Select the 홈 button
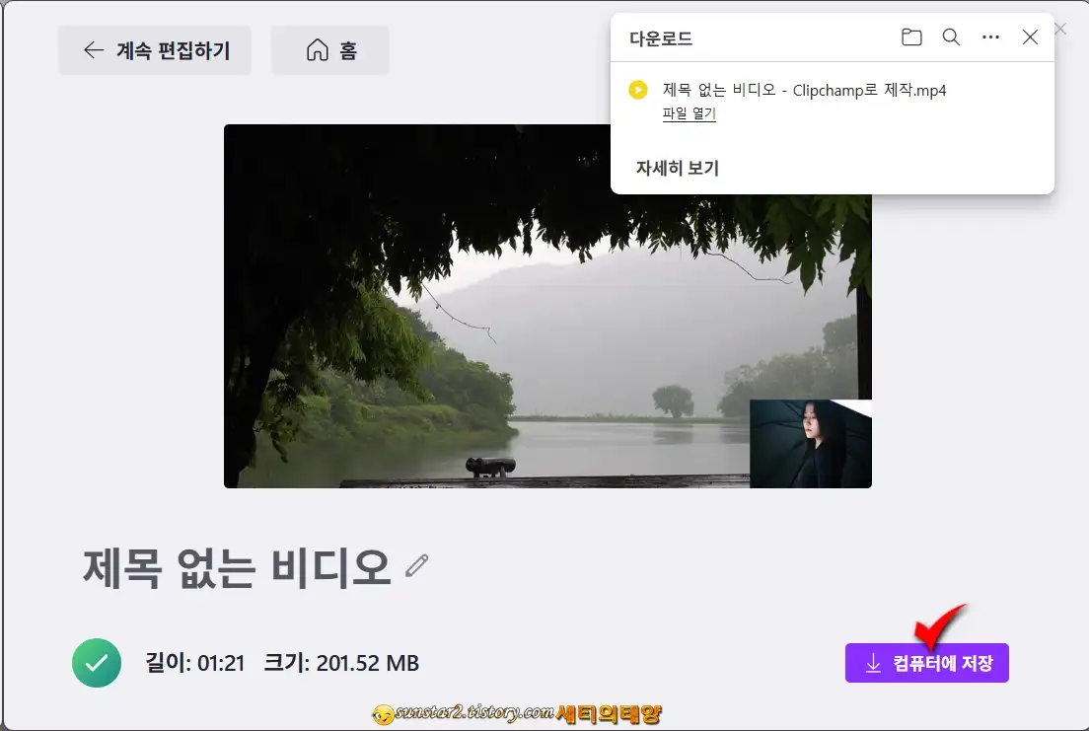 click(329, 49)
